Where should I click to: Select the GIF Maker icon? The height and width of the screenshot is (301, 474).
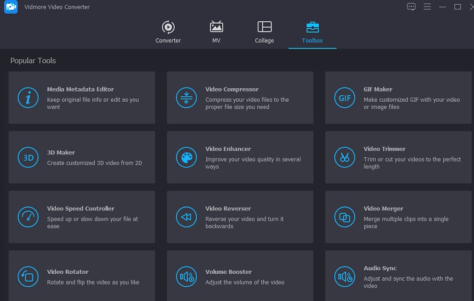(344, 98)
